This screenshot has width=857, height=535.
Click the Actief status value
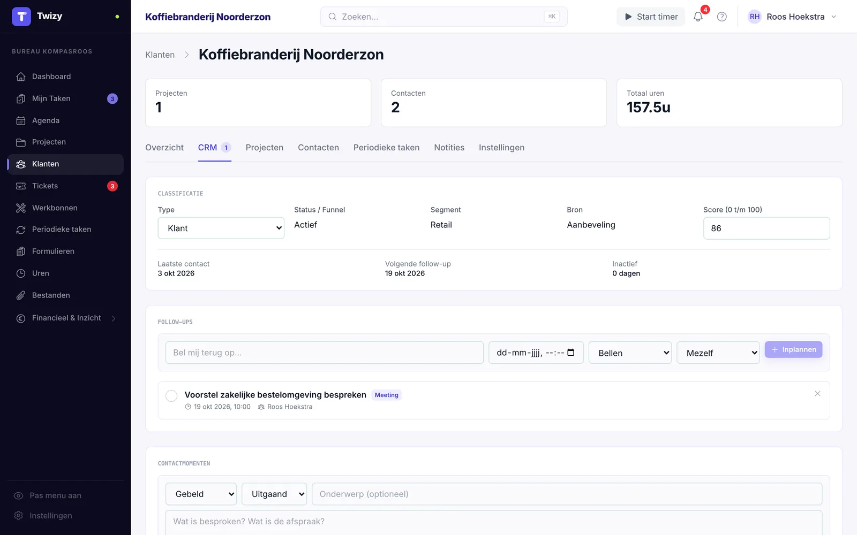(x=305, y=225)
